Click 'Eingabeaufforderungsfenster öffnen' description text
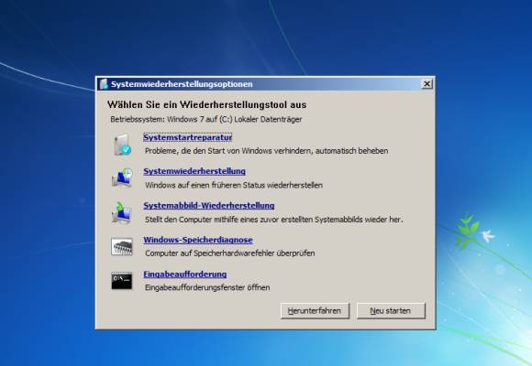Image resolution: width=532 pixels, height=366 pixels. [x=207, y=287]
